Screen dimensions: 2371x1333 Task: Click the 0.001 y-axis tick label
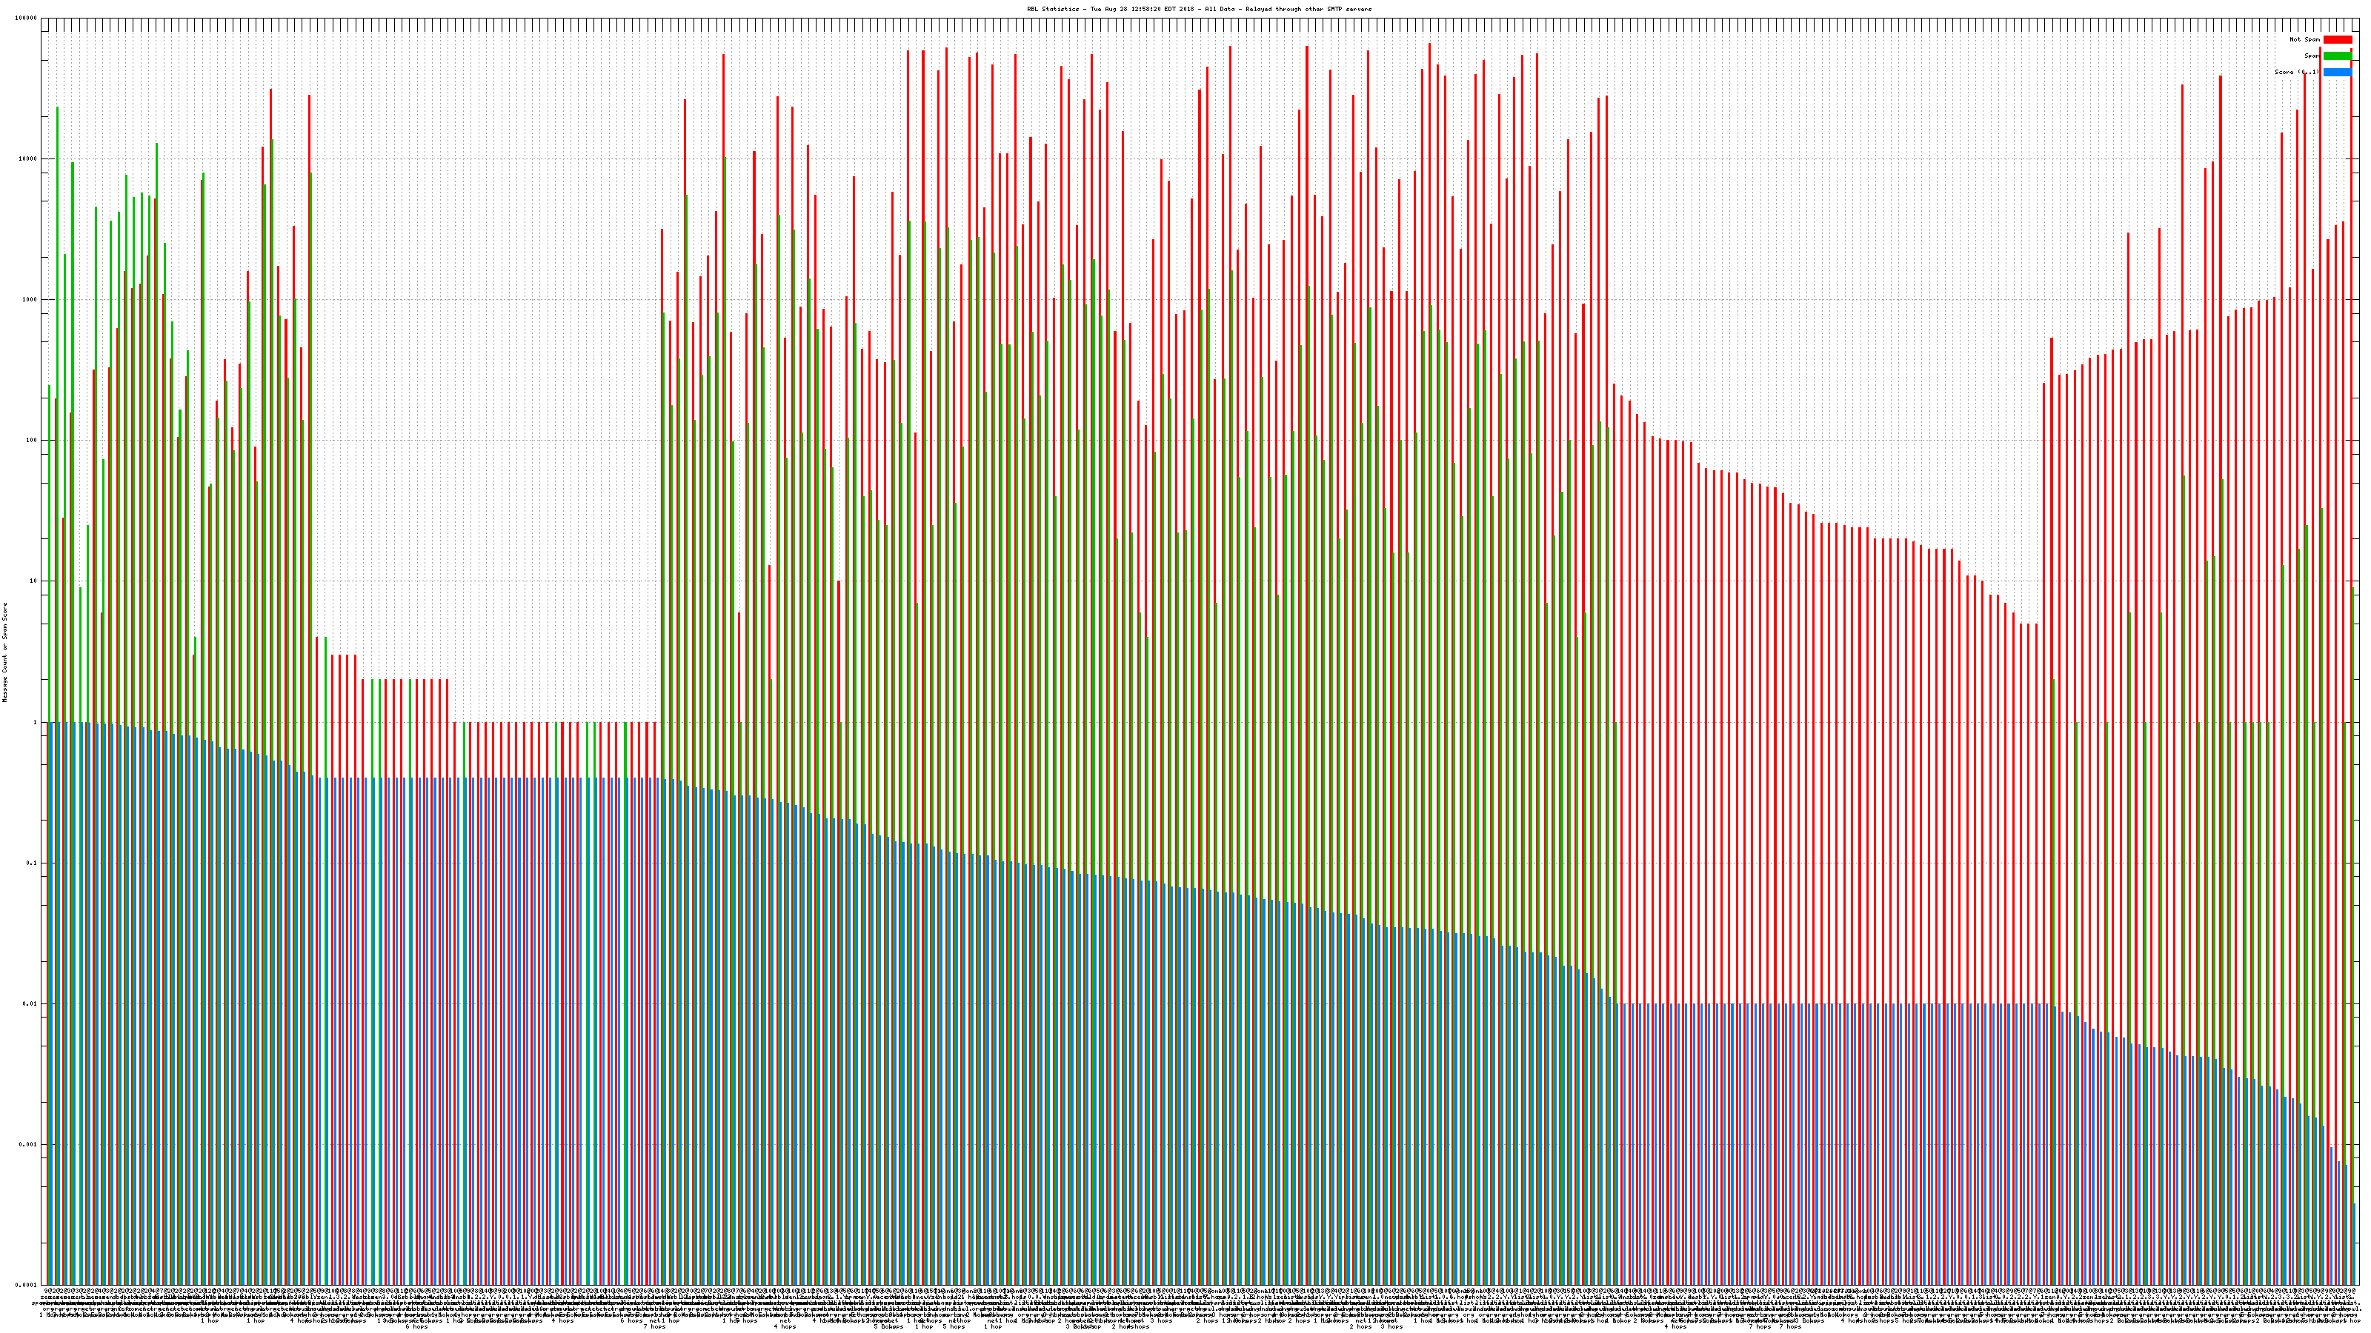point(29,1144)
